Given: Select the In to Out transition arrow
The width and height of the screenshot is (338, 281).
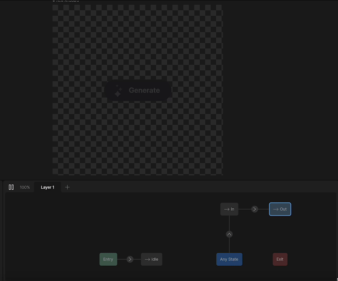Looking at the screenshot, I should click(255, 209).
